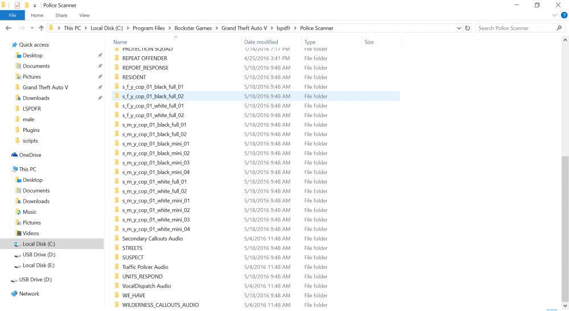Select Quick access in navigation pane
The width and height of the screenshot is (569, 311).
point(34,44)
